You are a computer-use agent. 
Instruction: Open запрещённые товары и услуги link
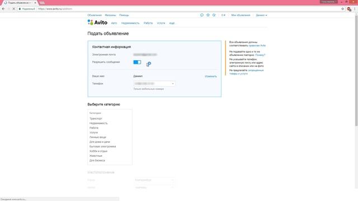(x=247, y=72)
